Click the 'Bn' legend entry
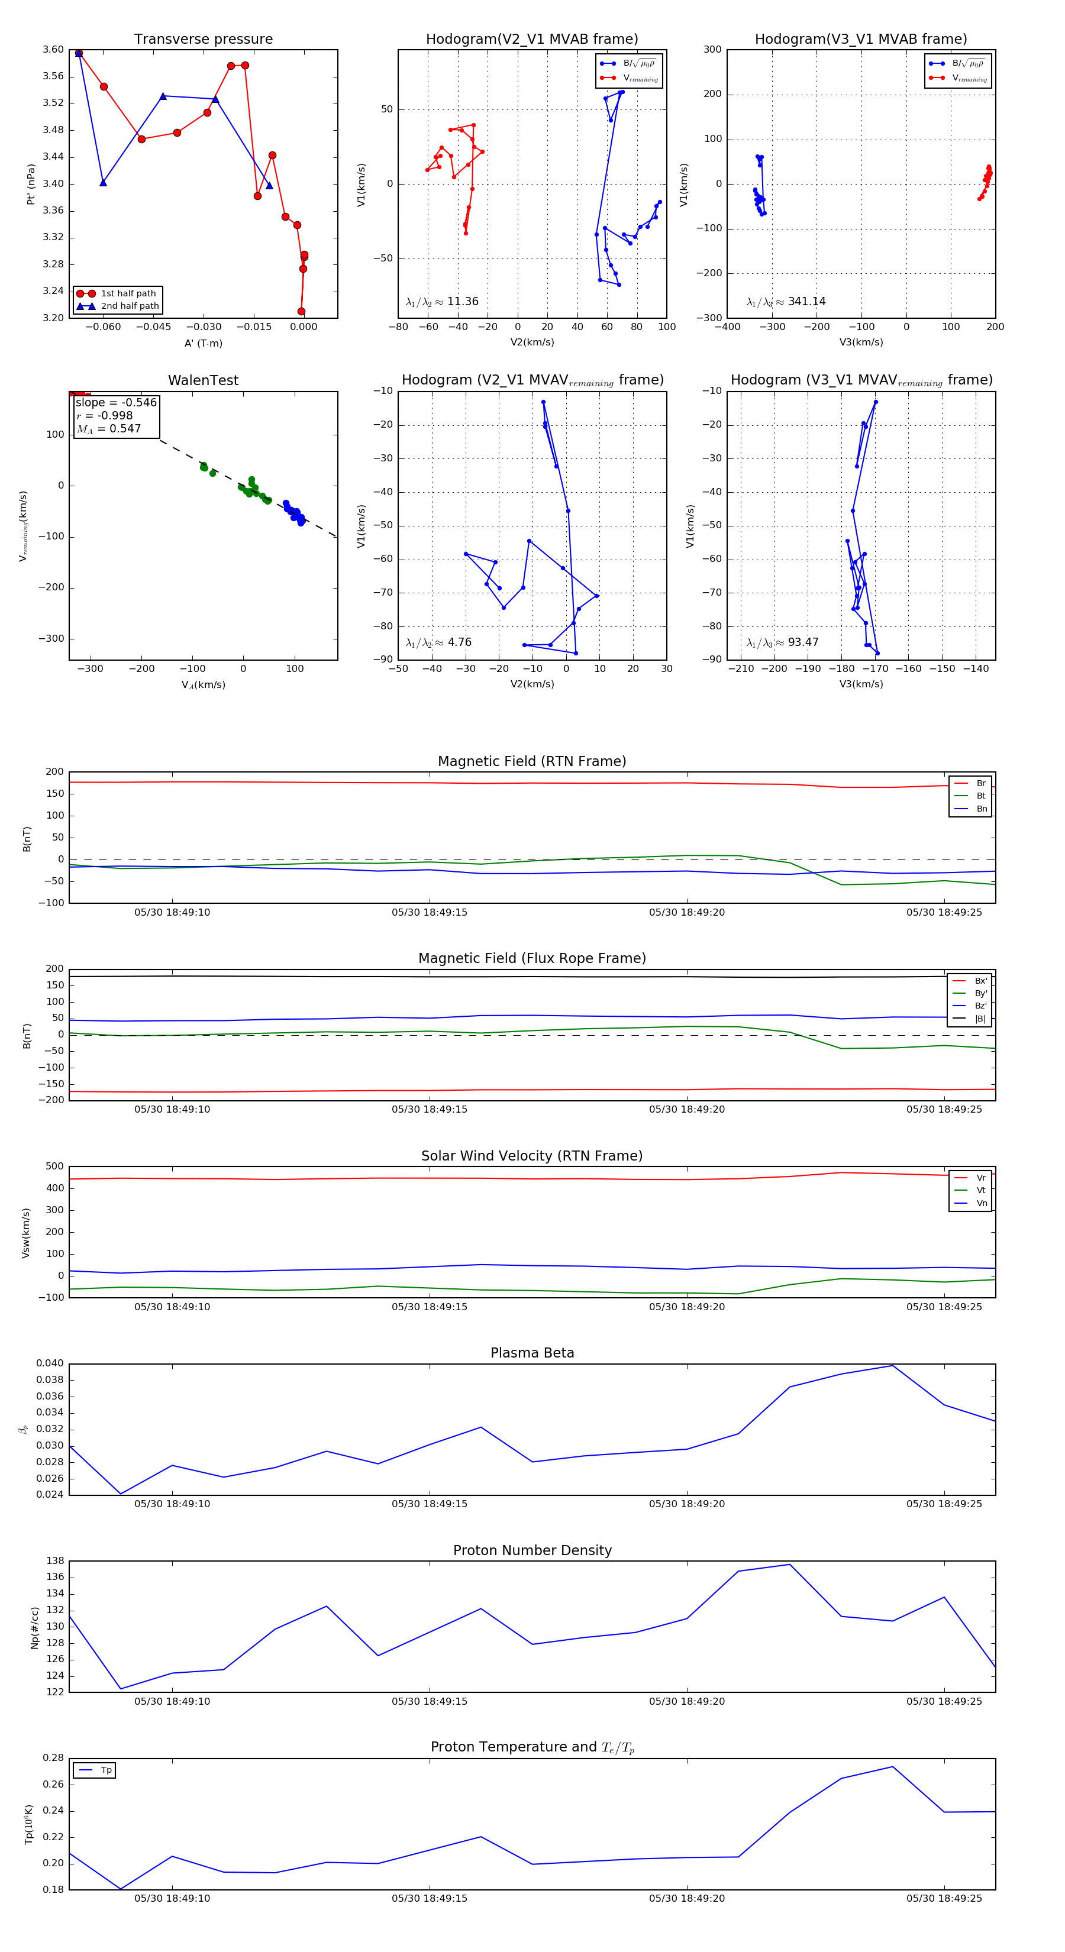This screenshot has width=1065, height=1952. click(970, 809)
